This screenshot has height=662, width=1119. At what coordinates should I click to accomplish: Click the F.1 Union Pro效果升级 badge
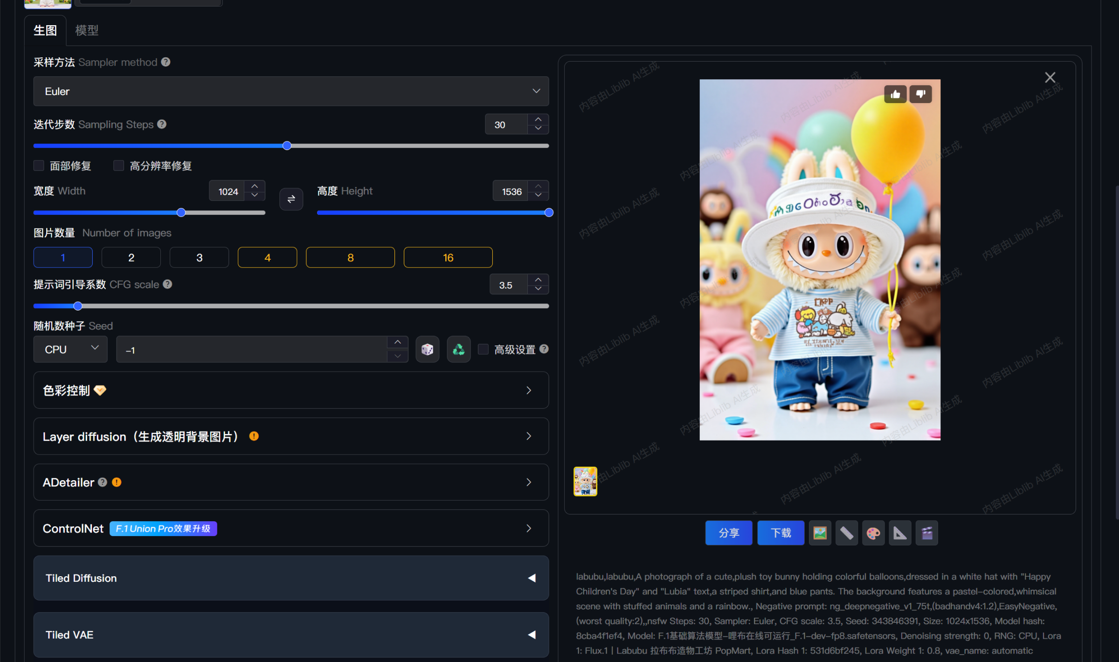click(163, 529)
